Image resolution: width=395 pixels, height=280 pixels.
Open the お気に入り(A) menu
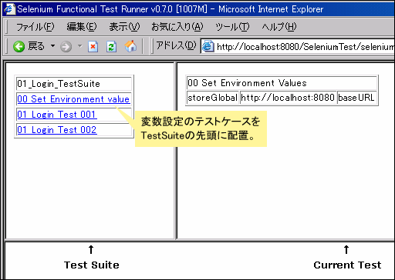[x=177, y=27]
